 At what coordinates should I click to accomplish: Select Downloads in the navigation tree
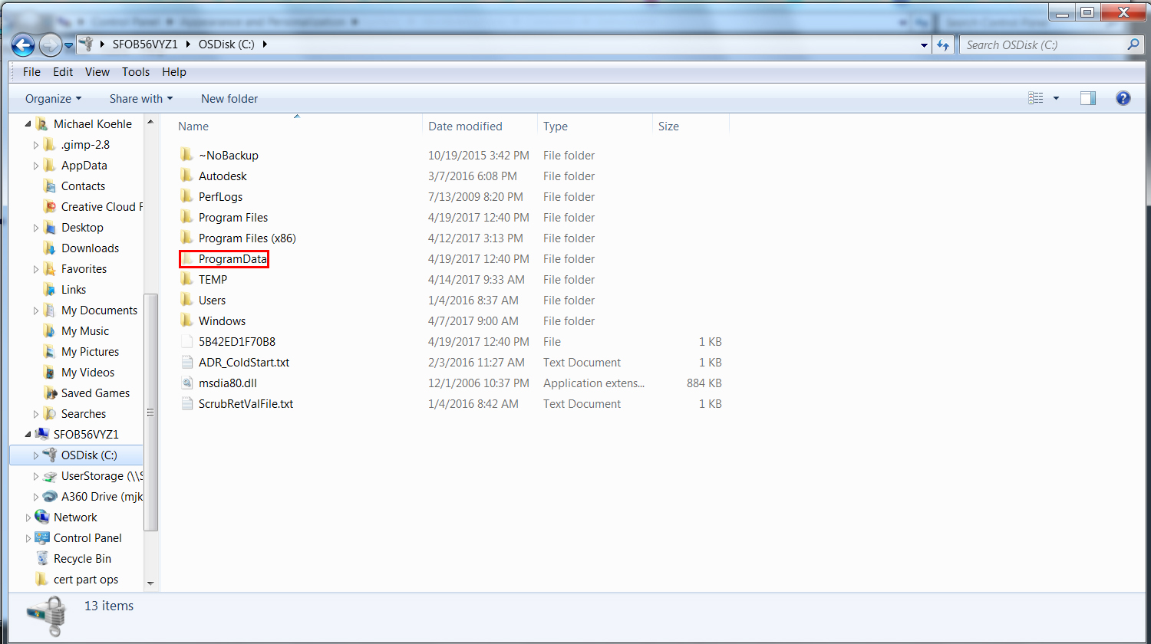90,248
